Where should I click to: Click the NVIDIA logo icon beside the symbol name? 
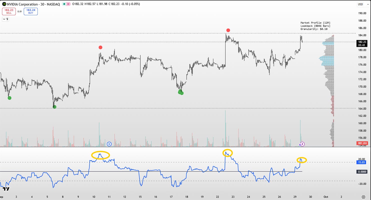point(4,4)
